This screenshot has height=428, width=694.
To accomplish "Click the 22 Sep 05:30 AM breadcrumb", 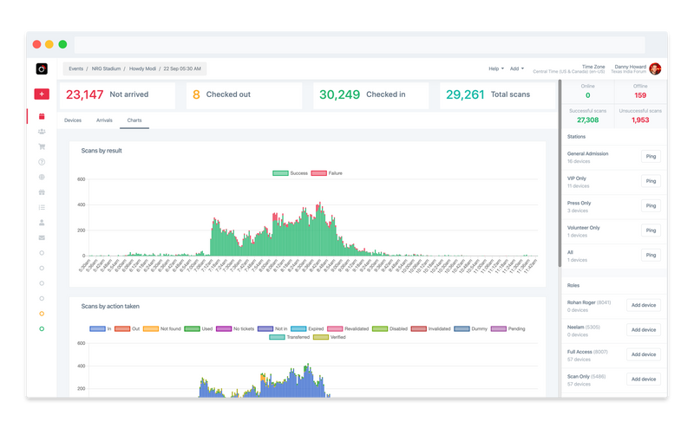I will (182, 68).
